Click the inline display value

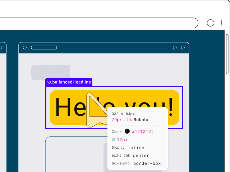(136, 148)
